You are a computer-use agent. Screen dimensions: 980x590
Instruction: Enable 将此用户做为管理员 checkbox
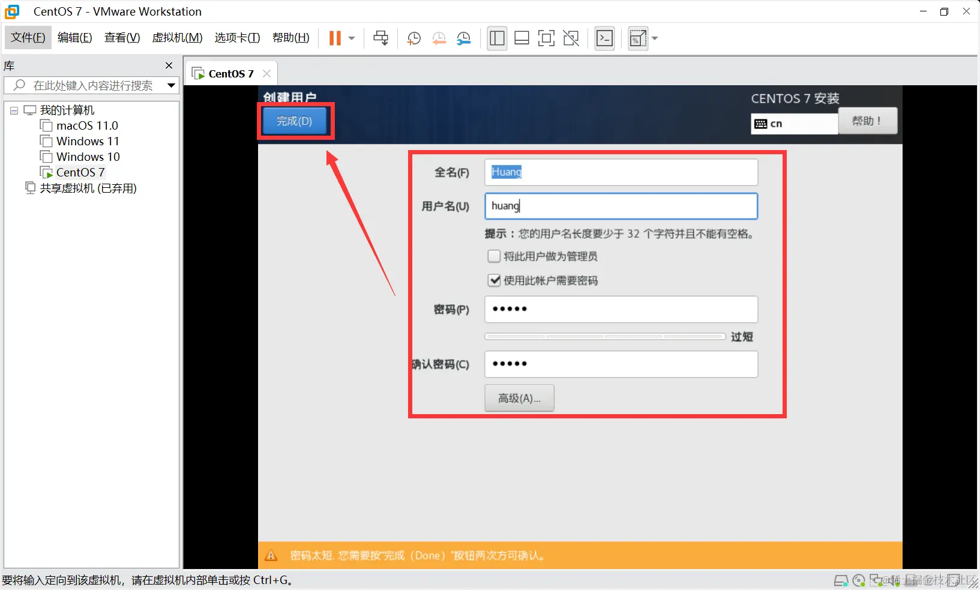tap(494, 256)
